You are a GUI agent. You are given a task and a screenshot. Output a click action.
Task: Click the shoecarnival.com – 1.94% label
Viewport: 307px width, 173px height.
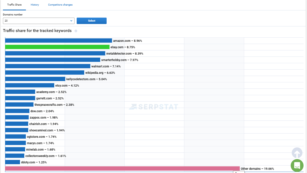(x=47, y=130)
